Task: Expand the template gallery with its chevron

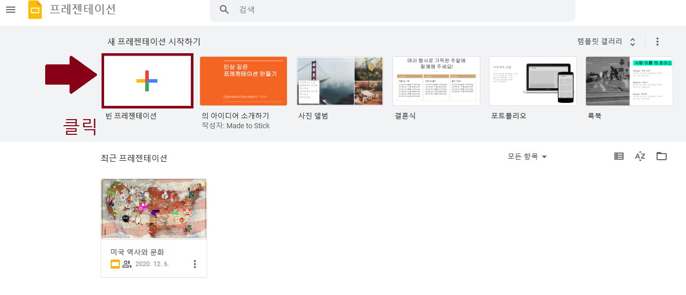Action: pos(632,42)
